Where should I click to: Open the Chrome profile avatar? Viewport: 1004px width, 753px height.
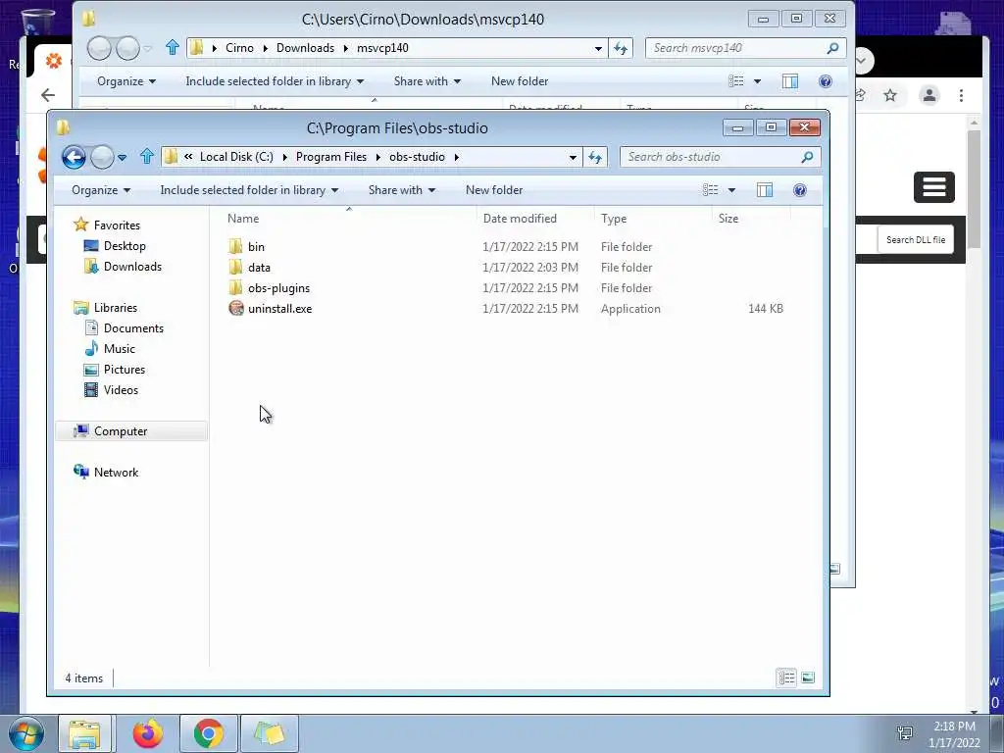[929, 95]
